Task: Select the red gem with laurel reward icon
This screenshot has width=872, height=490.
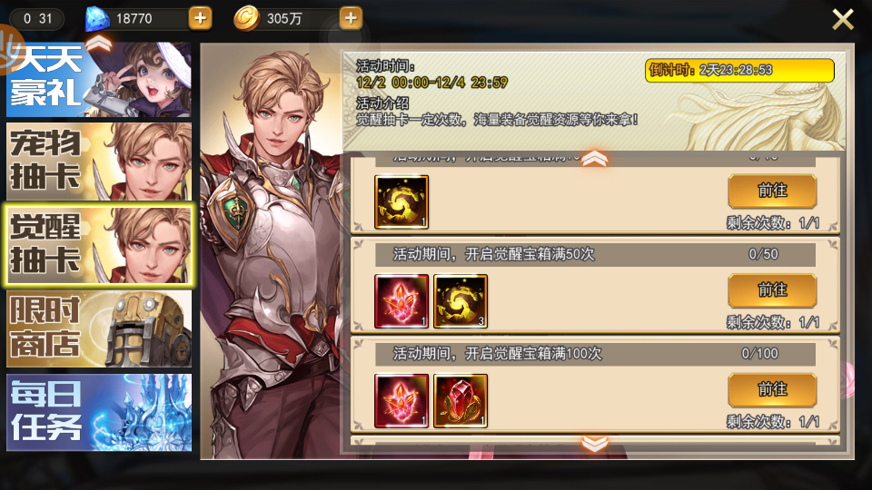Action: [x=461, y=400]
